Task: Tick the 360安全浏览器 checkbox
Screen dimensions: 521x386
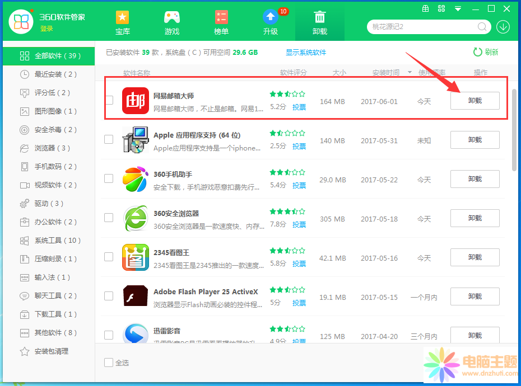Action: point(109,218)
